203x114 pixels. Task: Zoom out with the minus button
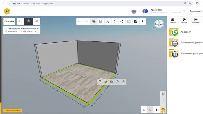click(x=163, y=104)
